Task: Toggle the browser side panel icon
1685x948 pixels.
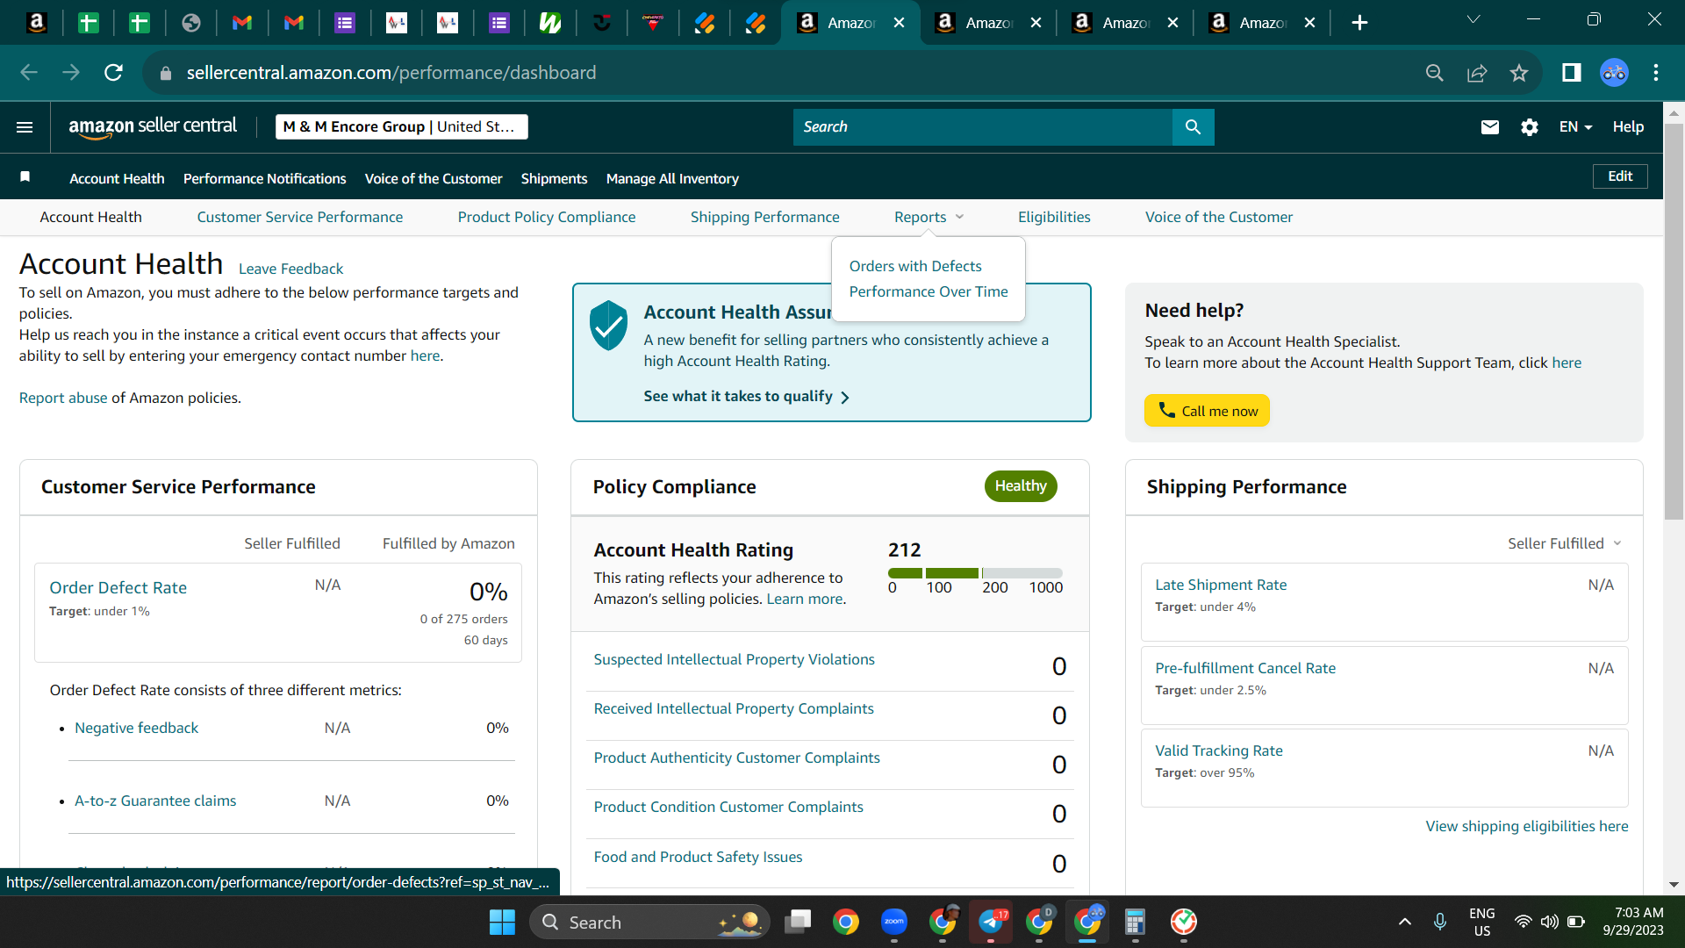Action: coord(1571,73)
